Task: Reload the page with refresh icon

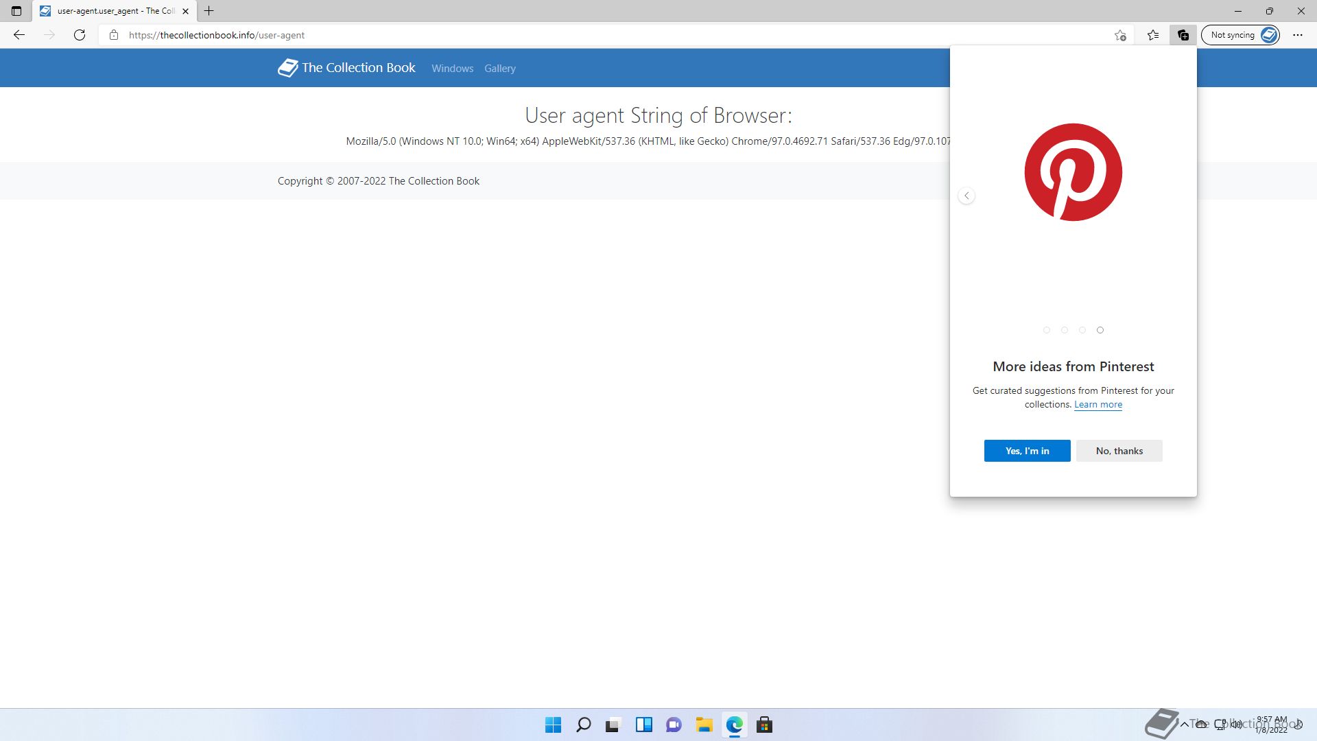Action: pyautogui.click(x=80, y=35)
